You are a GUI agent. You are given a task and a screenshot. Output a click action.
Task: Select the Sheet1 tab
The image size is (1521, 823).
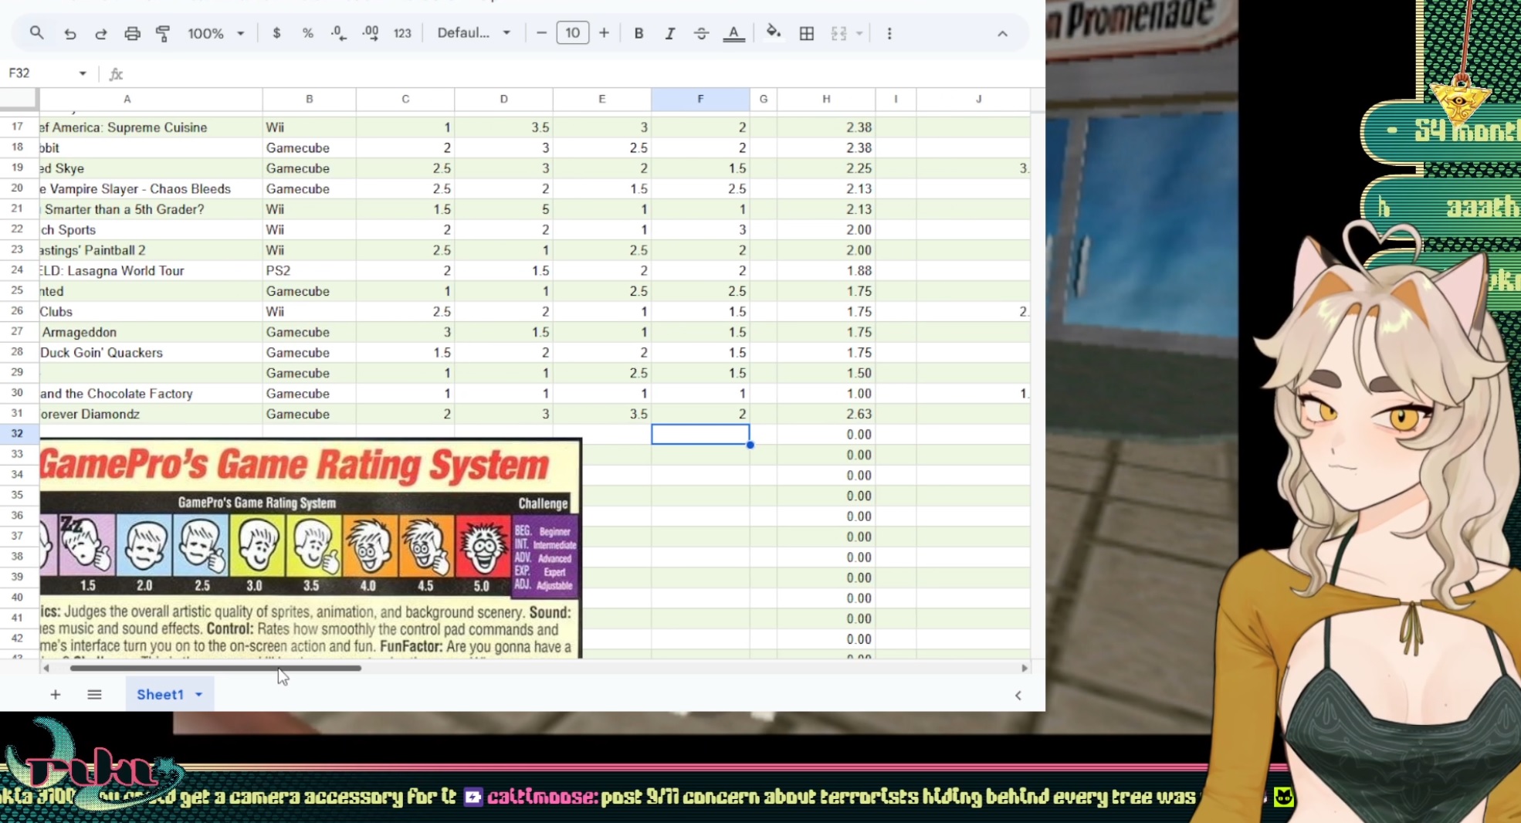[x=160, y=694]
